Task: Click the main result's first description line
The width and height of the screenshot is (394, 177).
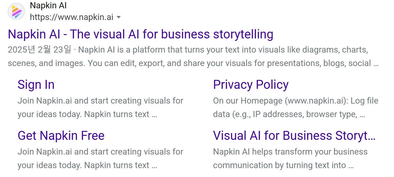Action: [188, 49]
